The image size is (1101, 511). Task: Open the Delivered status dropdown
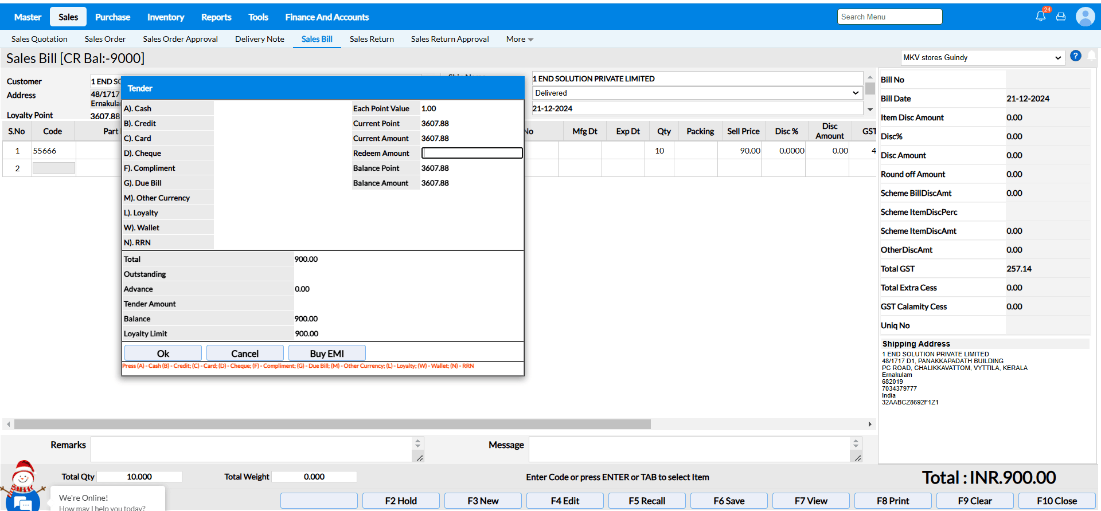[697, 93]
